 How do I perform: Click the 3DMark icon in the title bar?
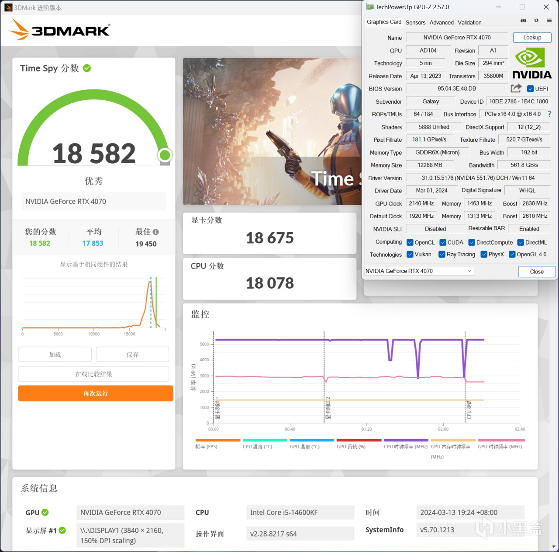coord(8,7)
